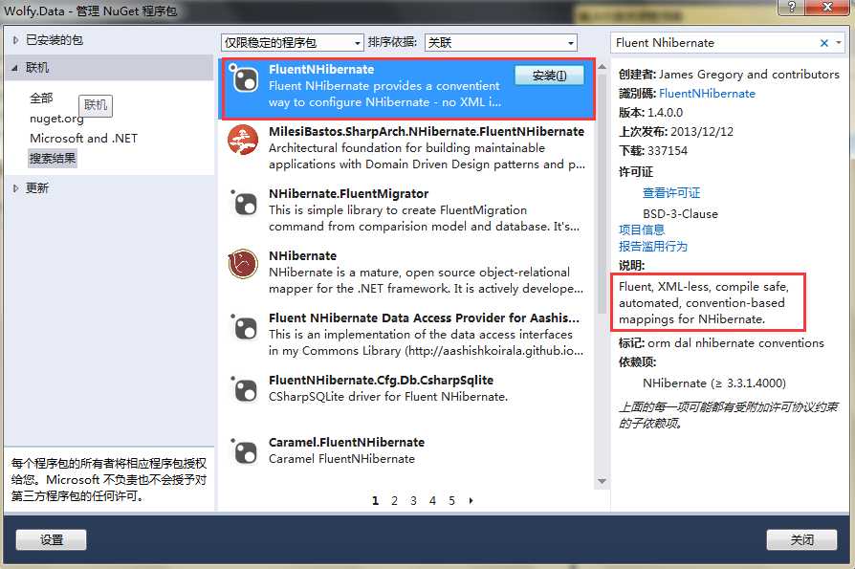Click the Caramel.FluentNHibernate package icon
The image size is (855, 569).
pyautogui.click(x=244, y=451)
